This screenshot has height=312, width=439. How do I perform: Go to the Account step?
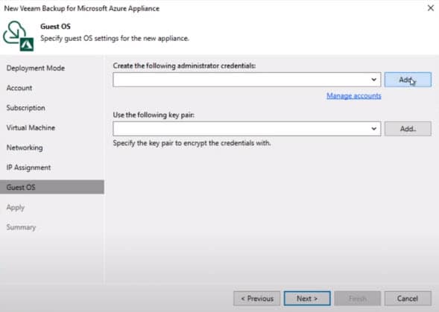[x=19, y=88]
